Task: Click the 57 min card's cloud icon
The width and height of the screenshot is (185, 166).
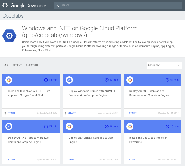Action: [130, 80]
